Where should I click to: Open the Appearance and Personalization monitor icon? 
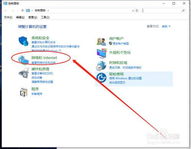click(x=102, y=53)
